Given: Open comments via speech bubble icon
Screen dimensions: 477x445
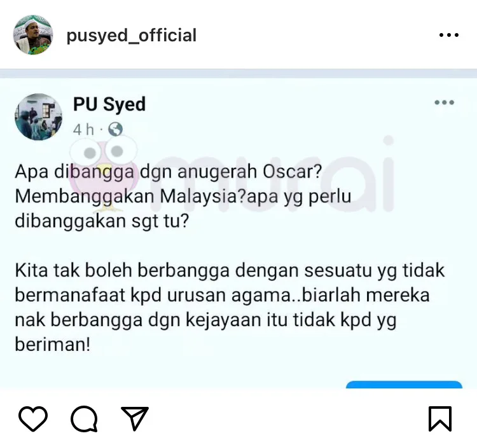Looking at the screenshot, I should pyautogui.click(x=84, y=419).
